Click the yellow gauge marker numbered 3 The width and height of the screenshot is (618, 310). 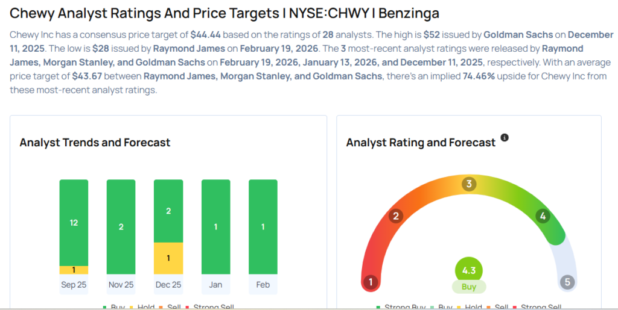(x=468, y=184)
